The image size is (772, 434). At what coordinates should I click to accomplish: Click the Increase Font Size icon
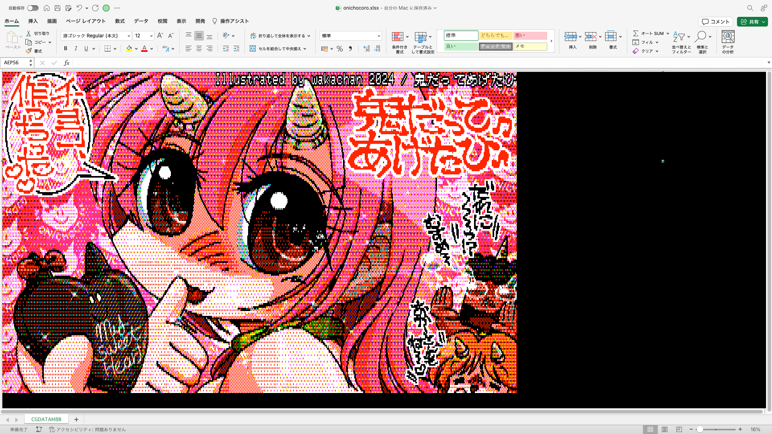tap(160, 35)
